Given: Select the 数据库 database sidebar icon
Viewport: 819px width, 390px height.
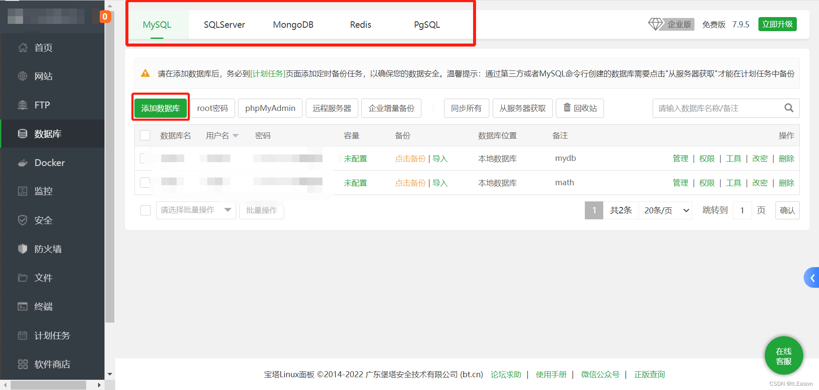Looking at the screenshot, I should pyautogui.click(x=23, y=134).
